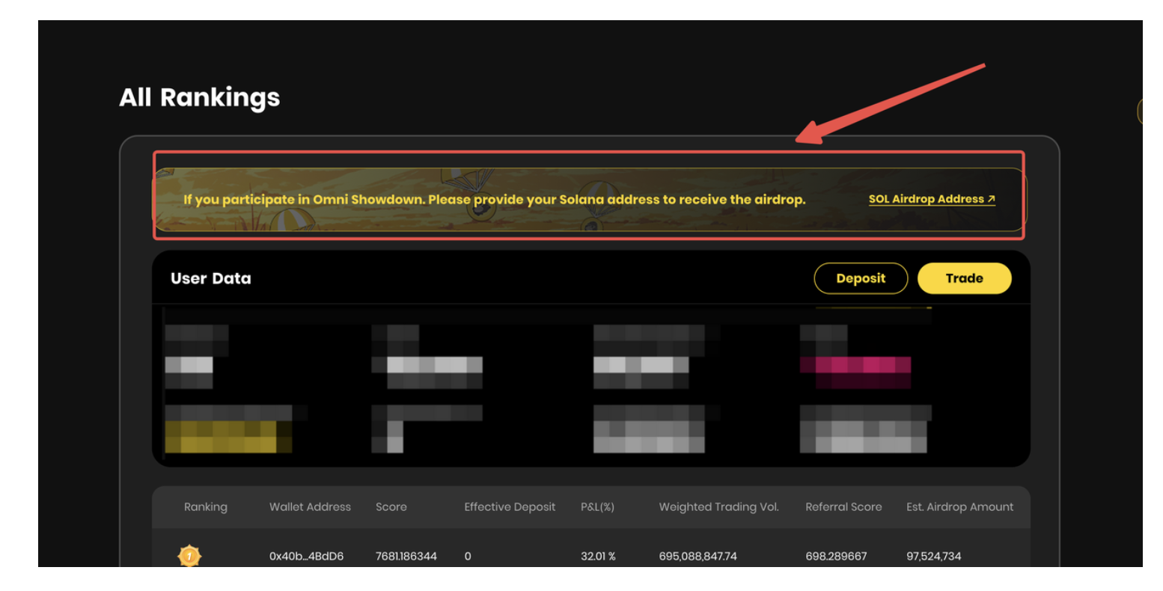Click the yellow Trade button

point(964,278)
